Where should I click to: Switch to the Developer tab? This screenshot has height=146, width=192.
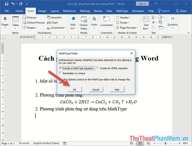coord(138,11)
